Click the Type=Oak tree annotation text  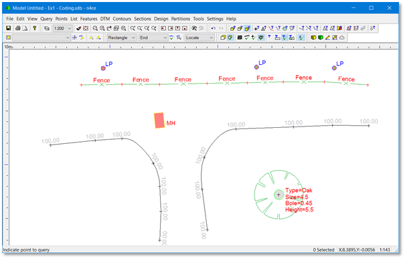pyautogui.click(x=299, y=190)
